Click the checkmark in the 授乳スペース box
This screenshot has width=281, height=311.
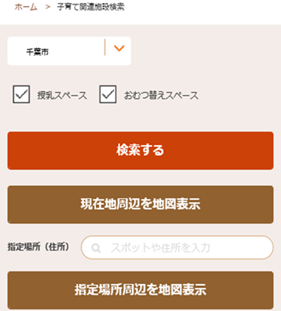22,94
